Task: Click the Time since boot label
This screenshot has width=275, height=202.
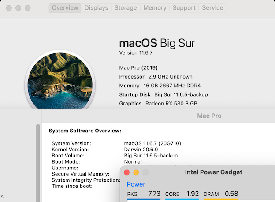Action: 72,186
